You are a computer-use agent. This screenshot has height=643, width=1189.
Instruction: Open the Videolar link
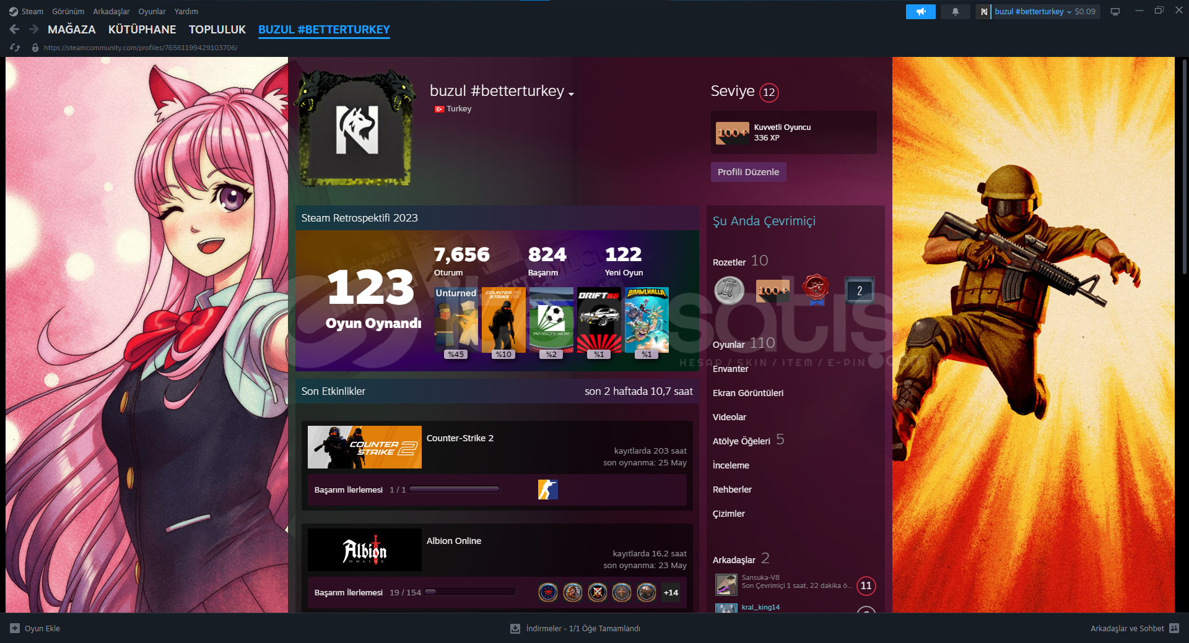tap(730, 417)
